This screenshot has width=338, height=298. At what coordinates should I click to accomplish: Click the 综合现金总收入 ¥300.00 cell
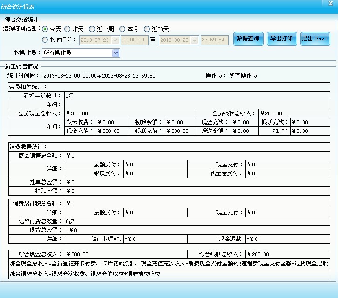pyautogui.click(x=126, y=254)
